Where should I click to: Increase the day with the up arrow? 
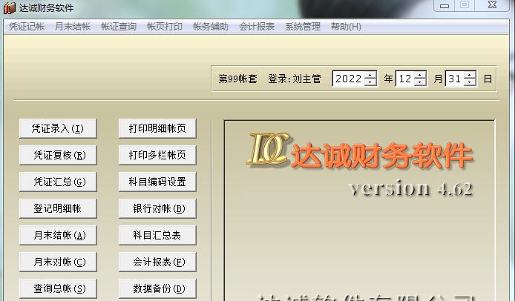coord(469,75)
